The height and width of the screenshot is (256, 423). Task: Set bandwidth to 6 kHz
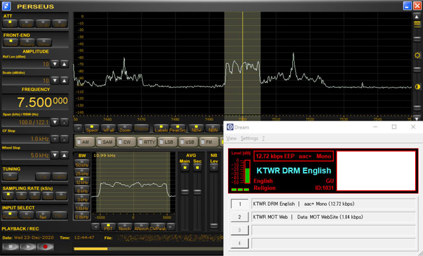pos(82,190)
